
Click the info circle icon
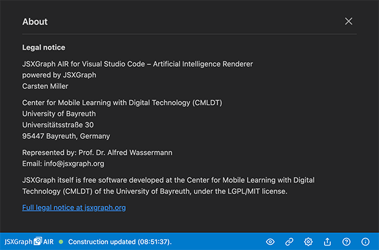[x=365, y=242]
